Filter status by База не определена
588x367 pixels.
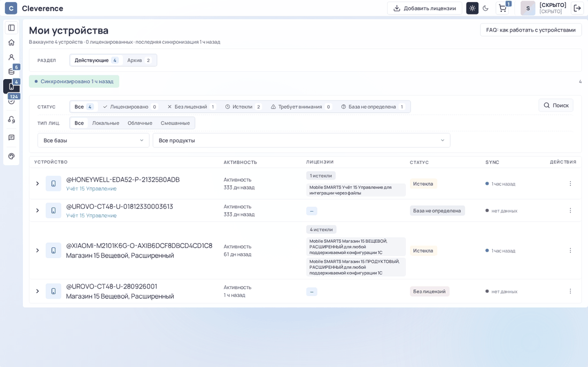[373, 107]
